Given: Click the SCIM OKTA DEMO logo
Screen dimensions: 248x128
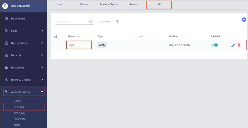Looking at the screenshot, I should point(5,6).
